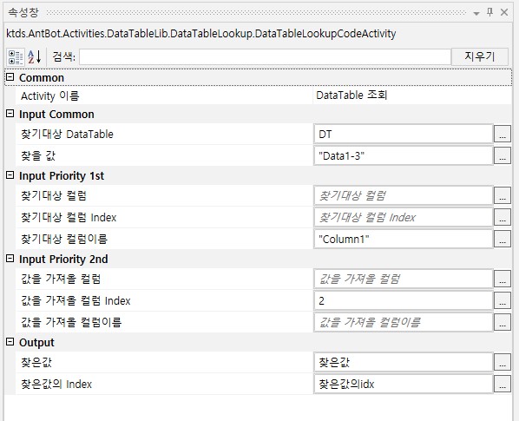The width and height of the screenshot is (519, 421).
Task: Select the 값을 가져올 컬럼 Index label
Action: pos(76,300)
